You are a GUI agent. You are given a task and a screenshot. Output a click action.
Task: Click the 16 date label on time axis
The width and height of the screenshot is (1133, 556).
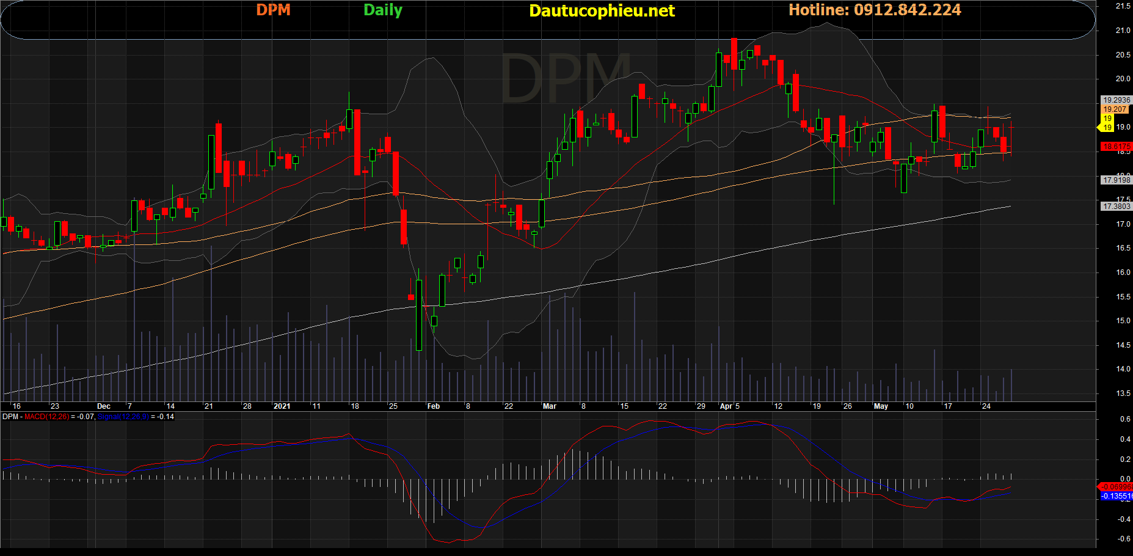[x=16, y=406]
